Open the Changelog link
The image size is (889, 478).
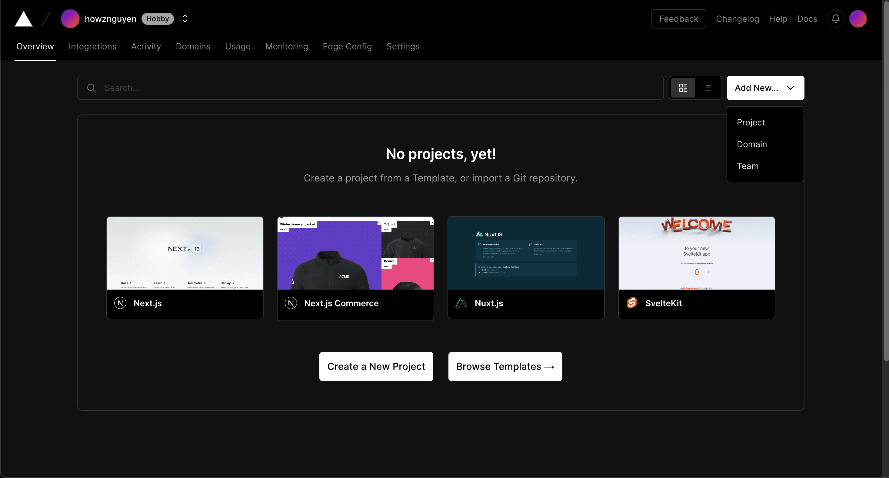tap(738, 19)
